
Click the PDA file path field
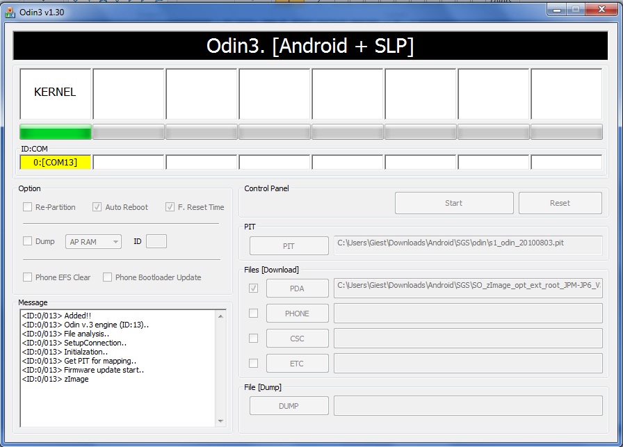[x=468, y=288]
